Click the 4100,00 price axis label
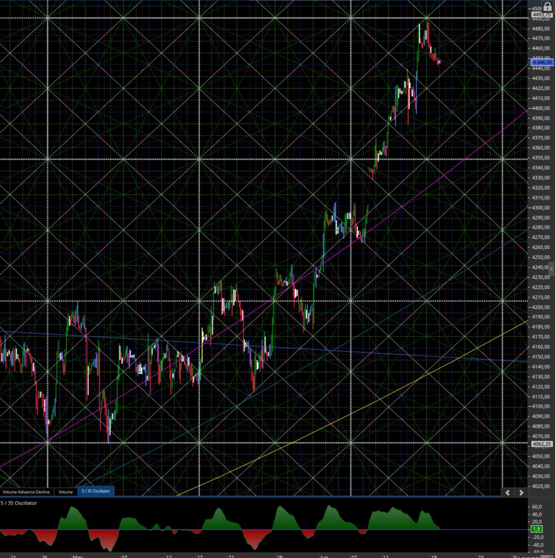Viewport: 555px width, 558px height. tap(541, 406)
